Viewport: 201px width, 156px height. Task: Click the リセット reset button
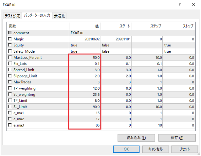[185, 149]
